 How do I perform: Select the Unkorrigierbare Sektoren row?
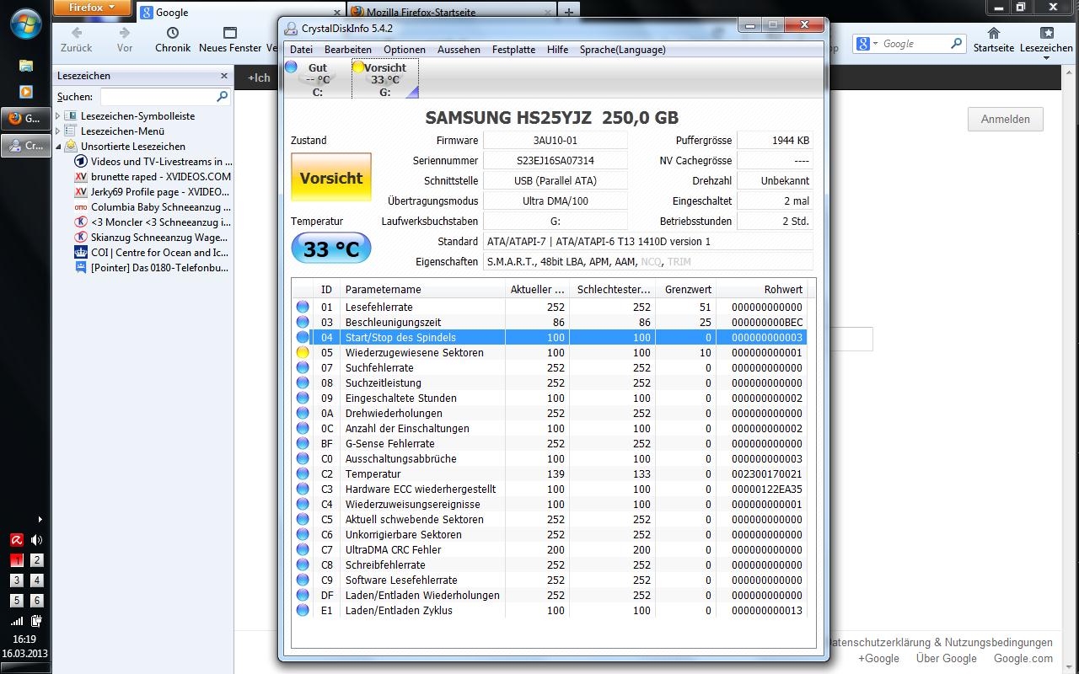550,535
